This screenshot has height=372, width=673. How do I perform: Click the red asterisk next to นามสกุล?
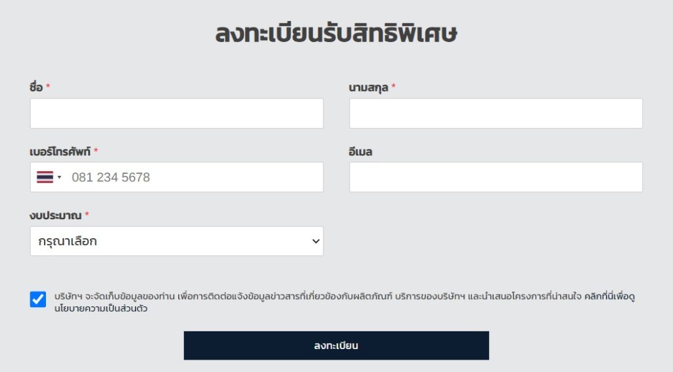(x=393, y=87)
